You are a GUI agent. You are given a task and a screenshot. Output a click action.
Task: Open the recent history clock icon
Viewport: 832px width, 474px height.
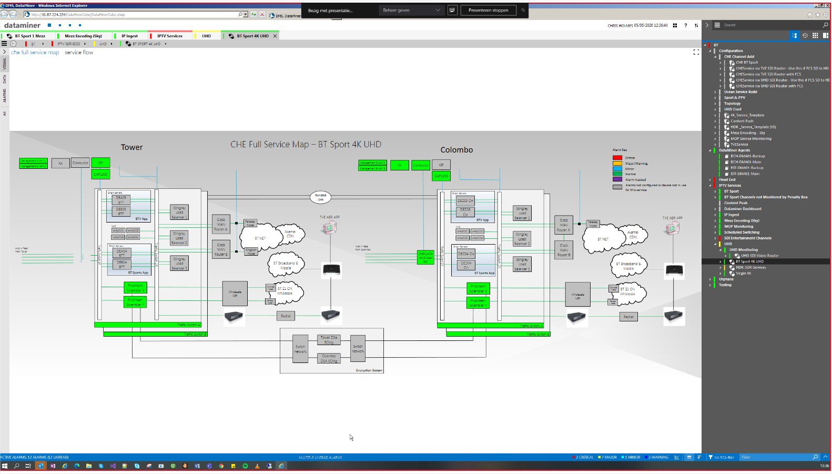click(805, 35)
